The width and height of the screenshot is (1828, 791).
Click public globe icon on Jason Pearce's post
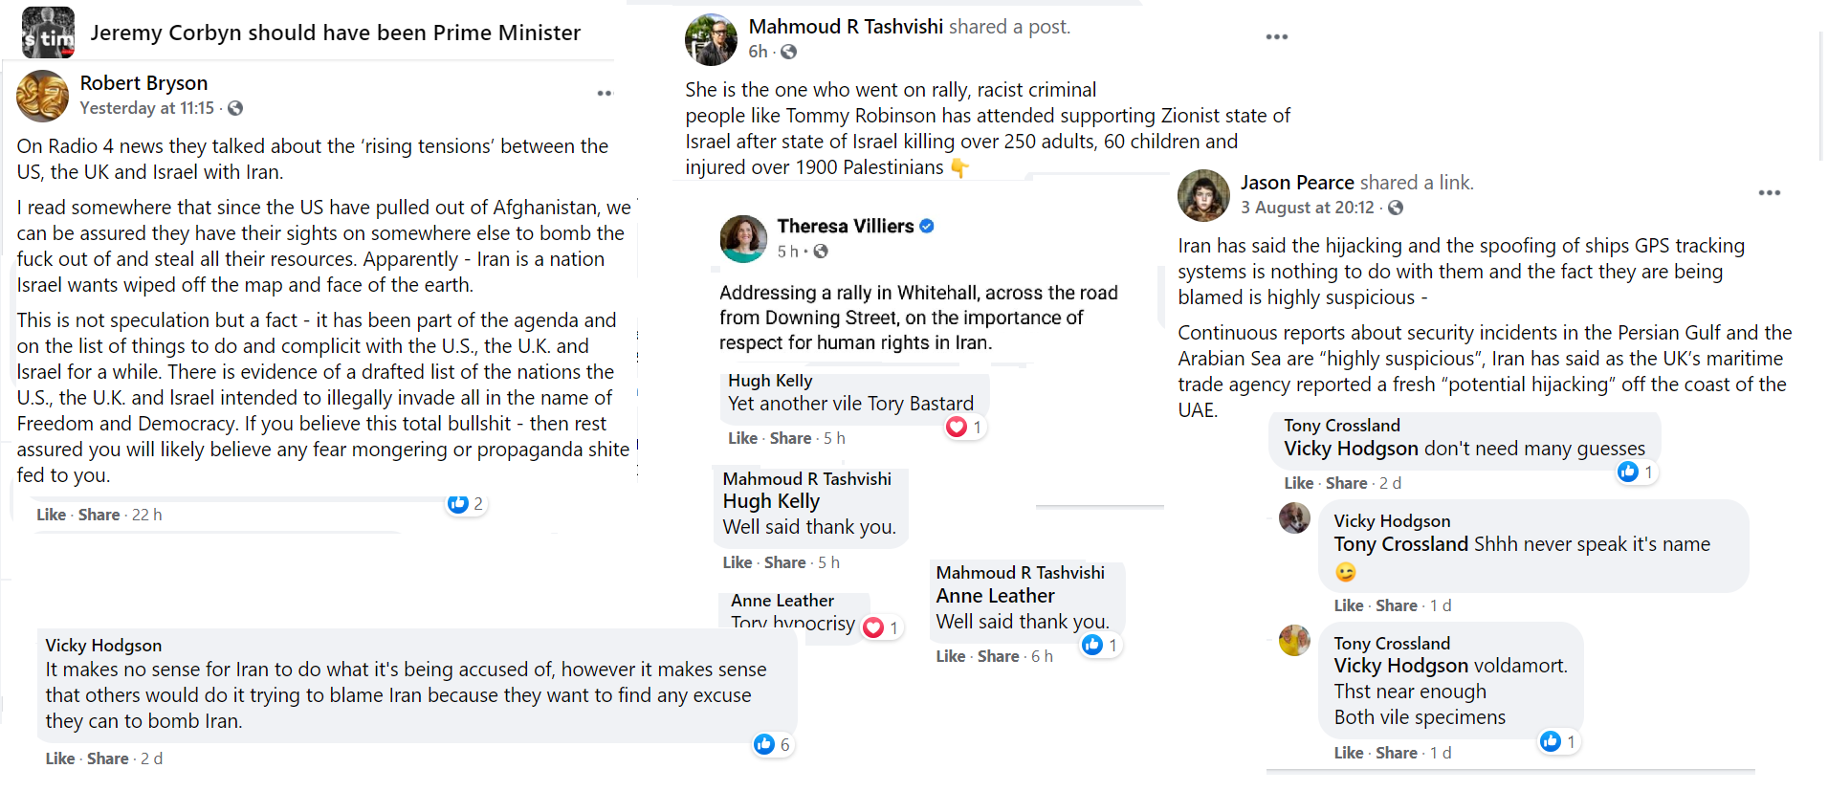[x=1396, y=208]
